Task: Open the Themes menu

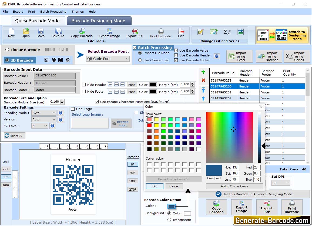Action: [78, 12]
